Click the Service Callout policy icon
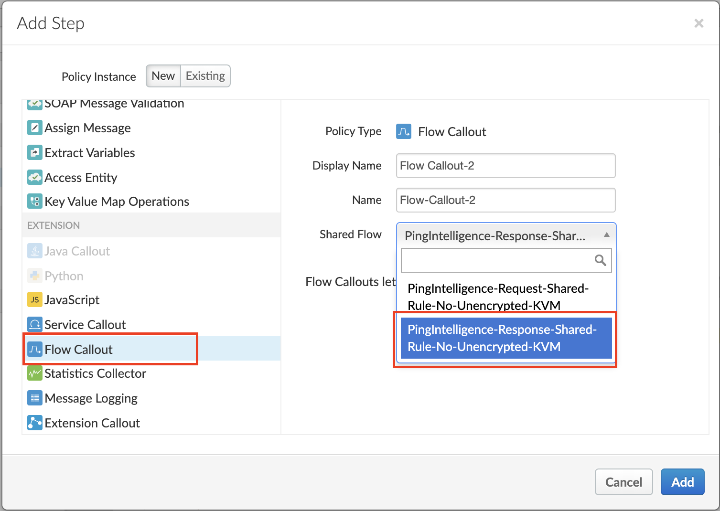This screenshot has width=720, height=511. tap(34, 325)
